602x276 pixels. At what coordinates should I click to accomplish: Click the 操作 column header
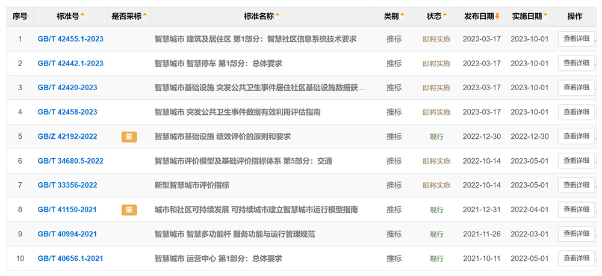click(575, 16)
